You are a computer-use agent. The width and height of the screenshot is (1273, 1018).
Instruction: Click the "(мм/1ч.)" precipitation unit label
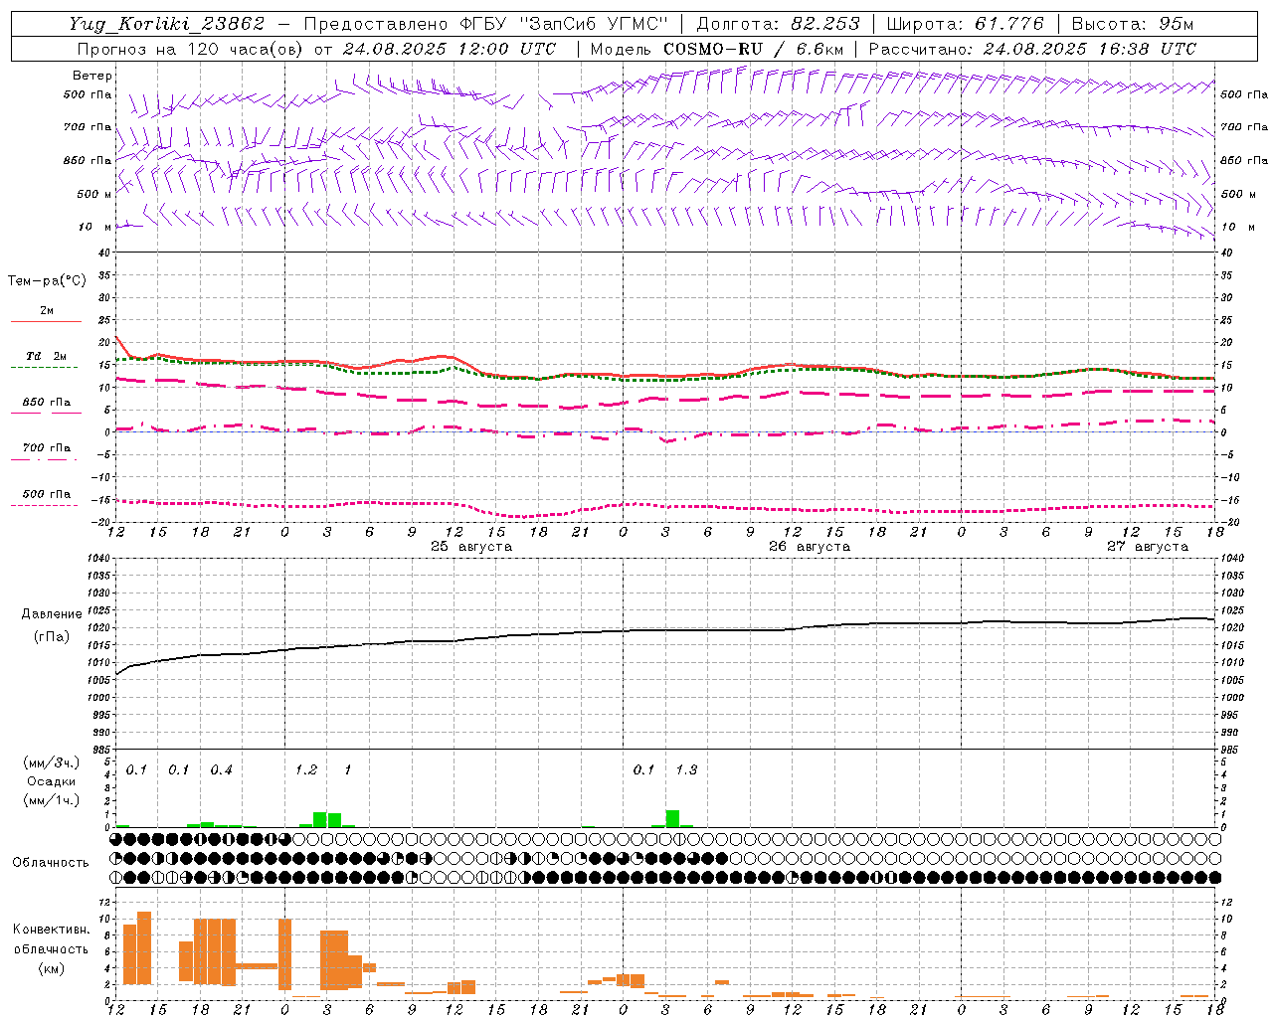52,800
